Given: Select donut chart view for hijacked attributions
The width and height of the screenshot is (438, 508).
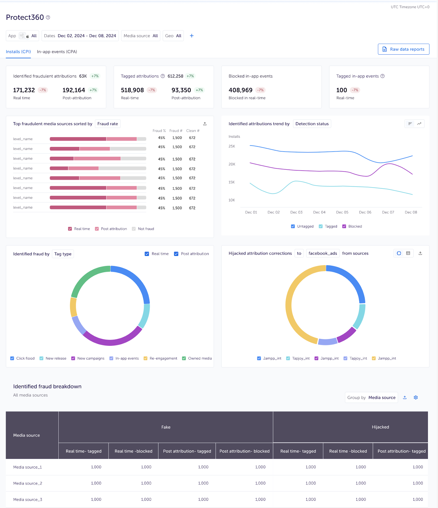Looking at the screenshot, I should pyautogui.click(x=399, y=253).
